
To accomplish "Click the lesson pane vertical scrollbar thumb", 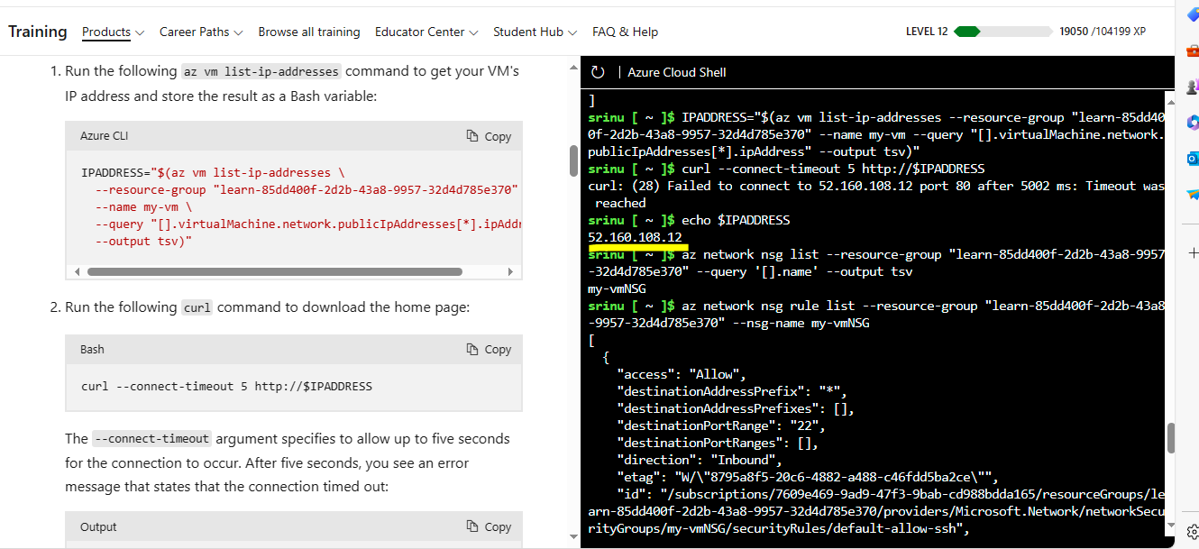I will pos(573,160).
